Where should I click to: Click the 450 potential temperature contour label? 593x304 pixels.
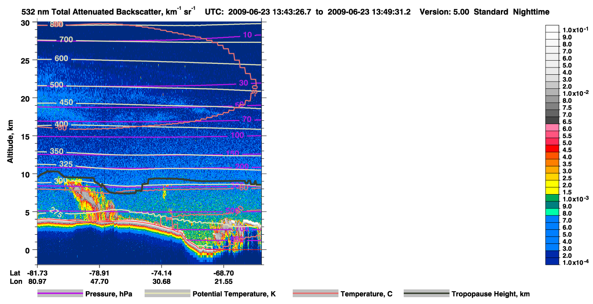pos(66,102)
